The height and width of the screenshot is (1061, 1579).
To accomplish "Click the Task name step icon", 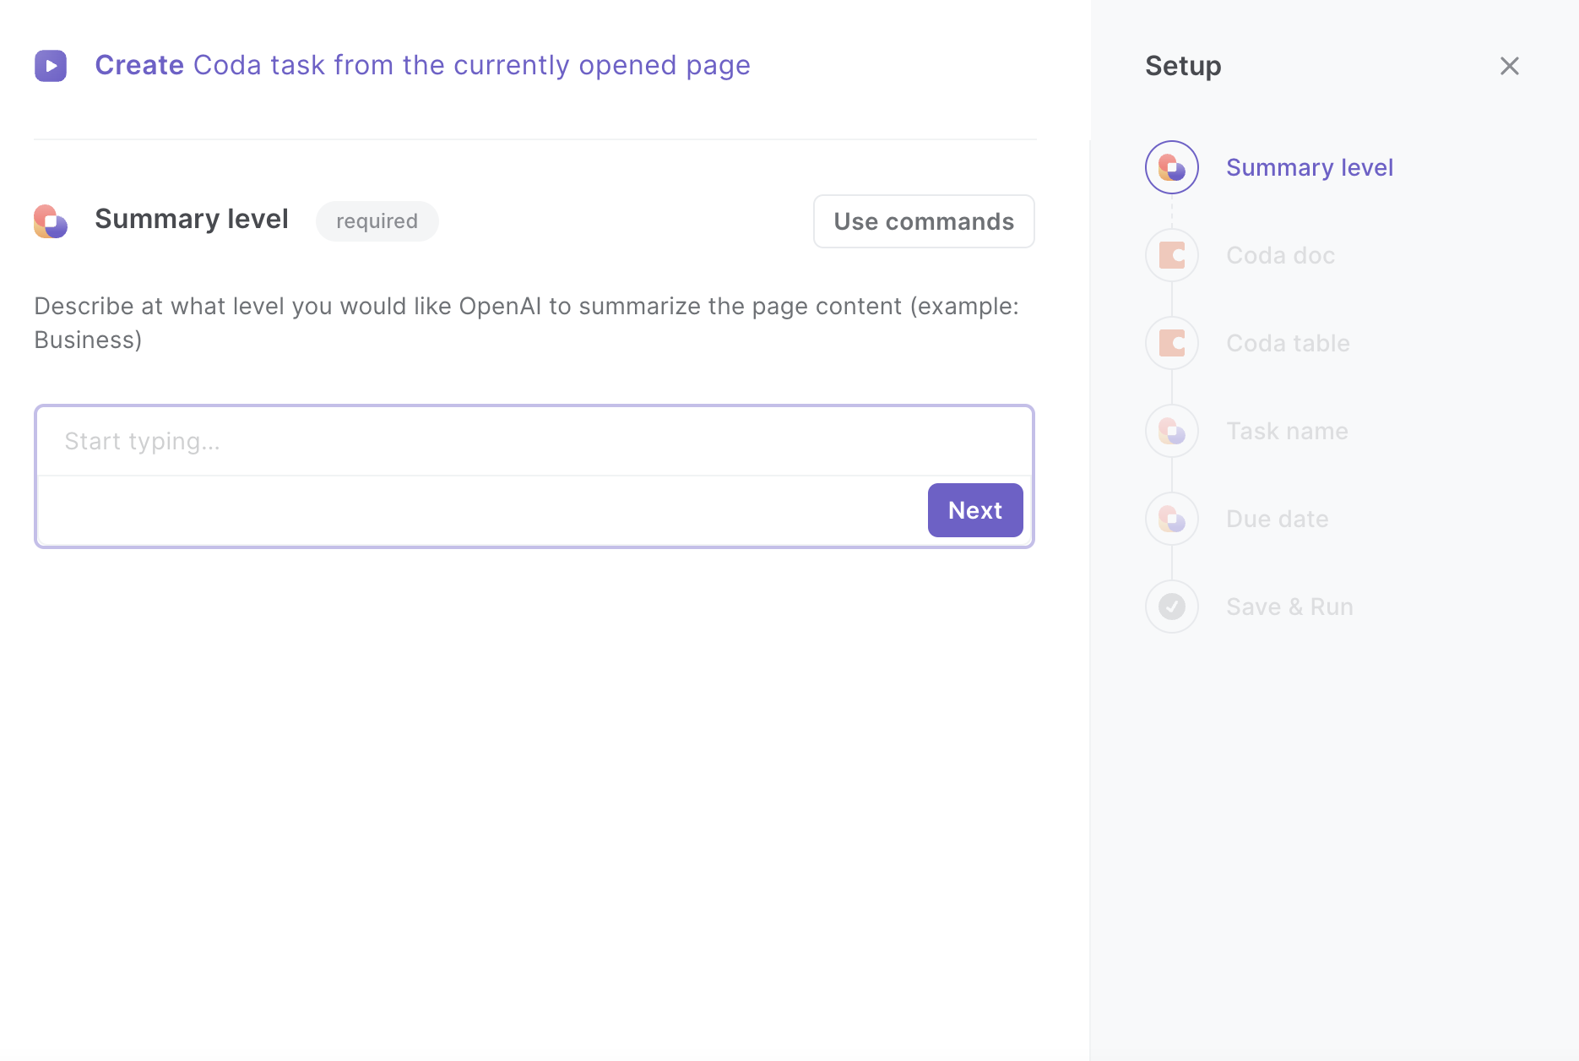I will coord(1172,431).
